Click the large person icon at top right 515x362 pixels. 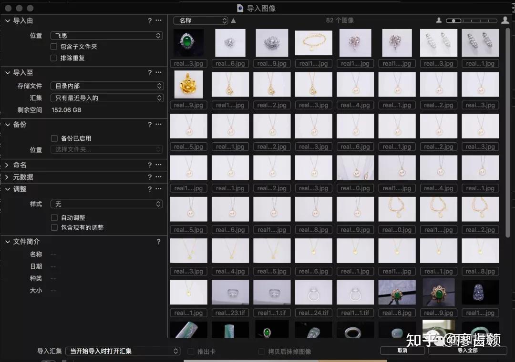click(505, 20)
